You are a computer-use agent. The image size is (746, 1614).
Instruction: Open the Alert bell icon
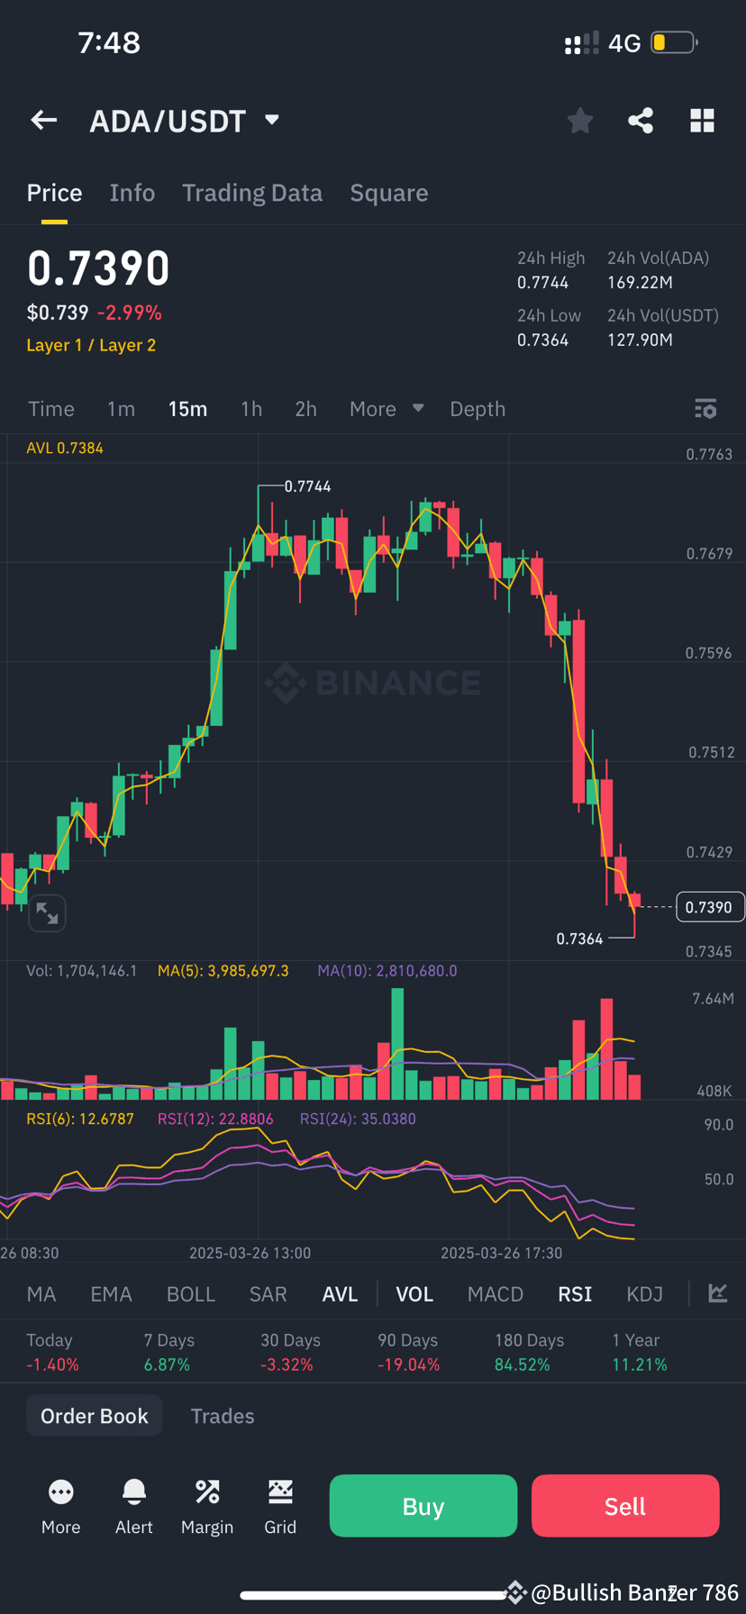point(133,1493)
